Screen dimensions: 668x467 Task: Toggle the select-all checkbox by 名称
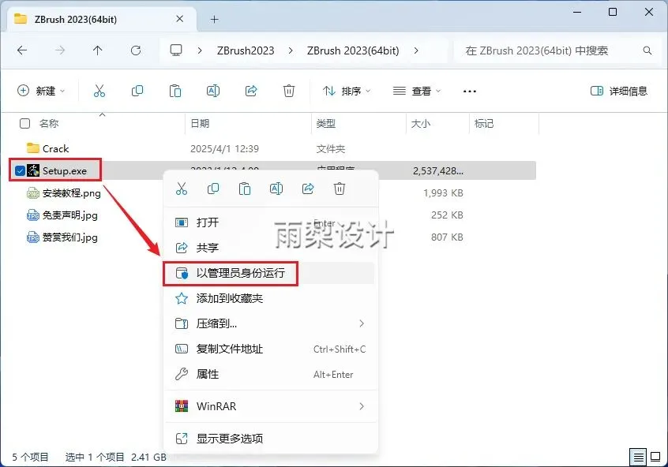pos(24,123)
